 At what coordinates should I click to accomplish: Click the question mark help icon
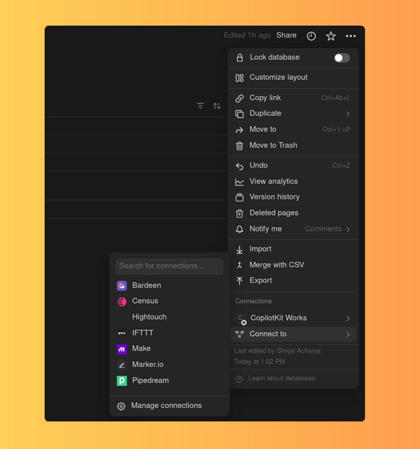(x=239, y=379)
